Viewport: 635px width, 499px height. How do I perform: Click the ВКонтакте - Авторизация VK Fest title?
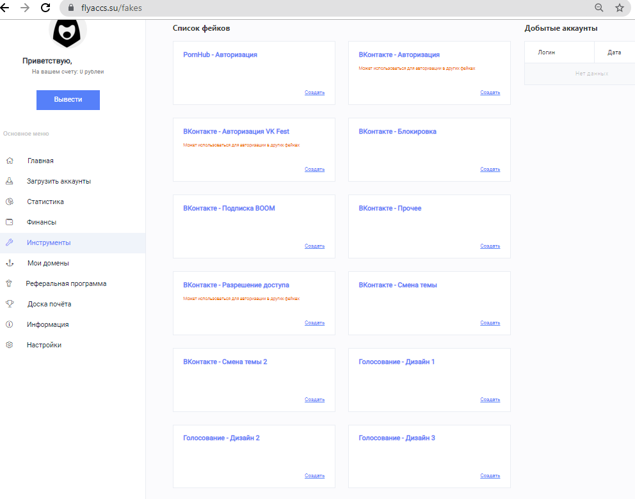tap(236, 132)
